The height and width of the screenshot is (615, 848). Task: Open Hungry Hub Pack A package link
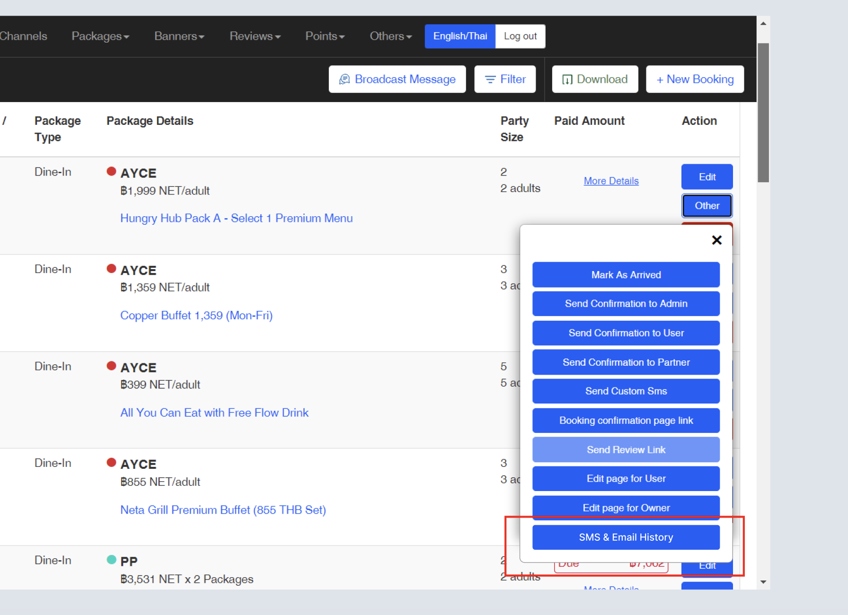coord(236,218)
